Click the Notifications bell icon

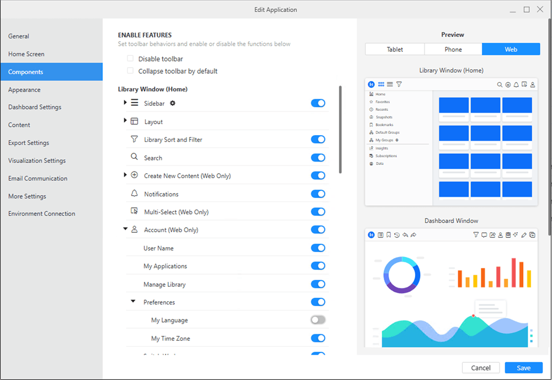click(134, 194)
